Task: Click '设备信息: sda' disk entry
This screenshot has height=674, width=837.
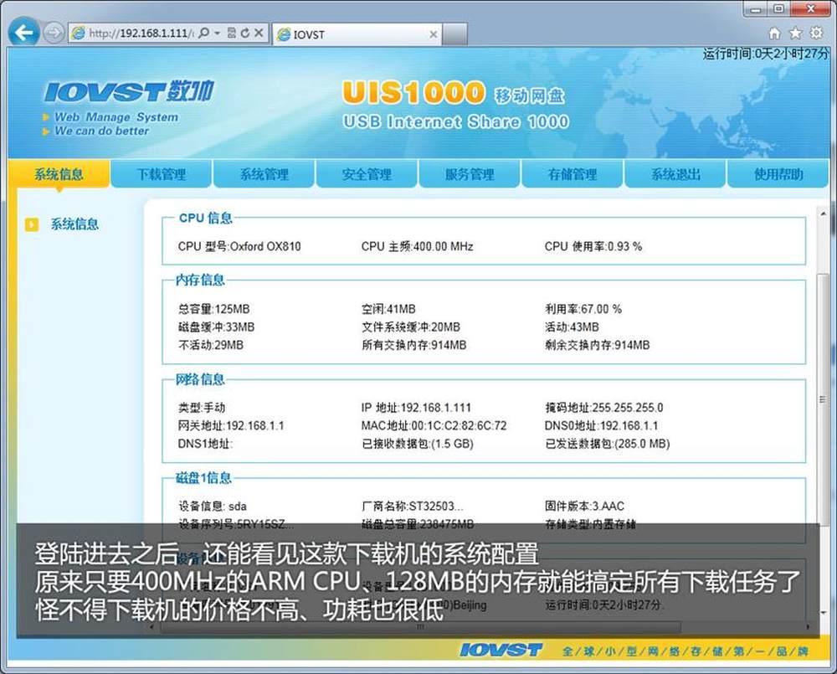Action: 212,507
